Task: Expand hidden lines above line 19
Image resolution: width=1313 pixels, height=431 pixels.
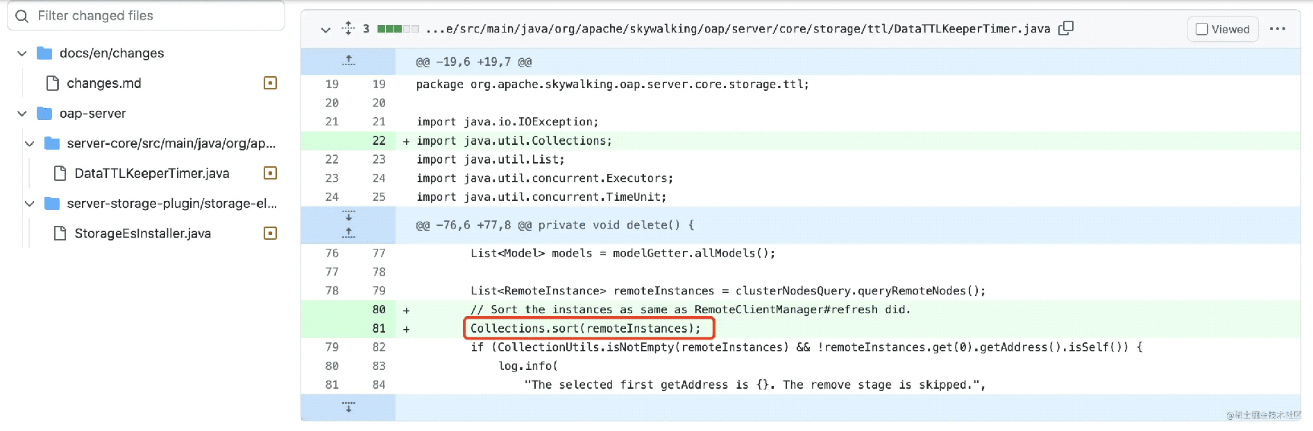Action: tap(348, 62)
